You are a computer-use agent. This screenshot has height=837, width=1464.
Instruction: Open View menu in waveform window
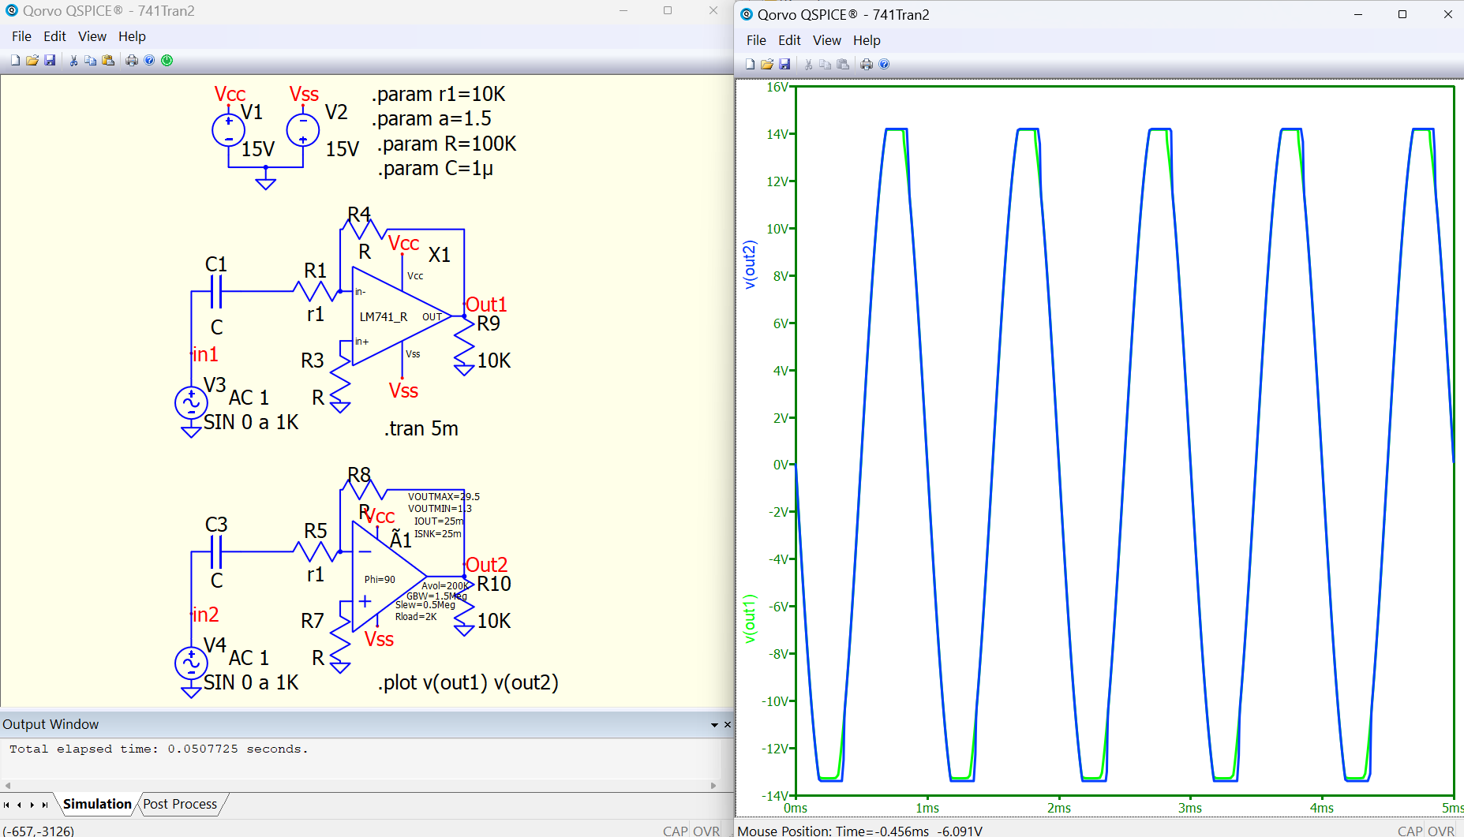(x=826, y=40)
